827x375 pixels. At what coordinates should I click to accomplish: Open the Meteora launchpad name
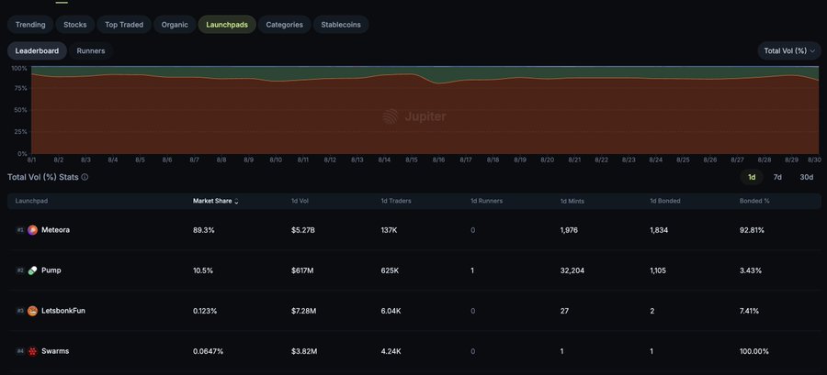coord(55,230)
